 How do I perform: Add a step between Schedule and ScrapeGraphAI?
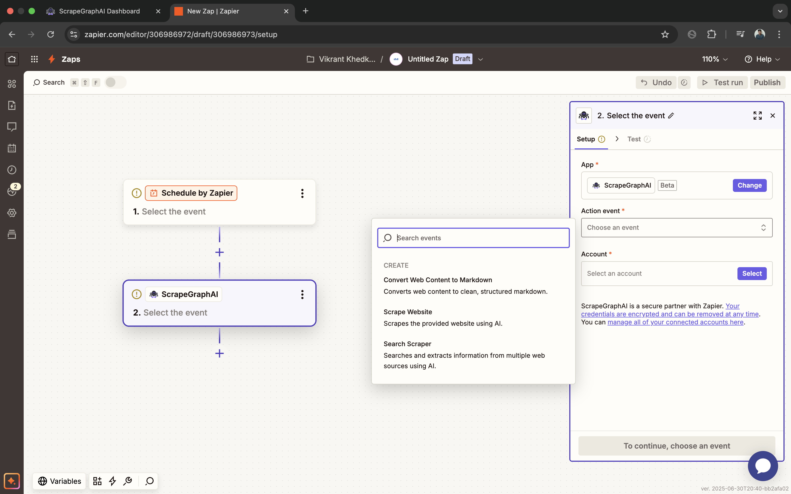click(220, 252)
